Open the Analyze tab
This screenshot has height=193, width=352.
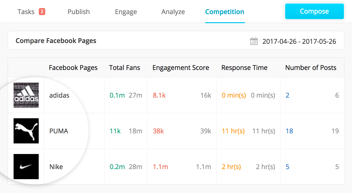point(173,12)
